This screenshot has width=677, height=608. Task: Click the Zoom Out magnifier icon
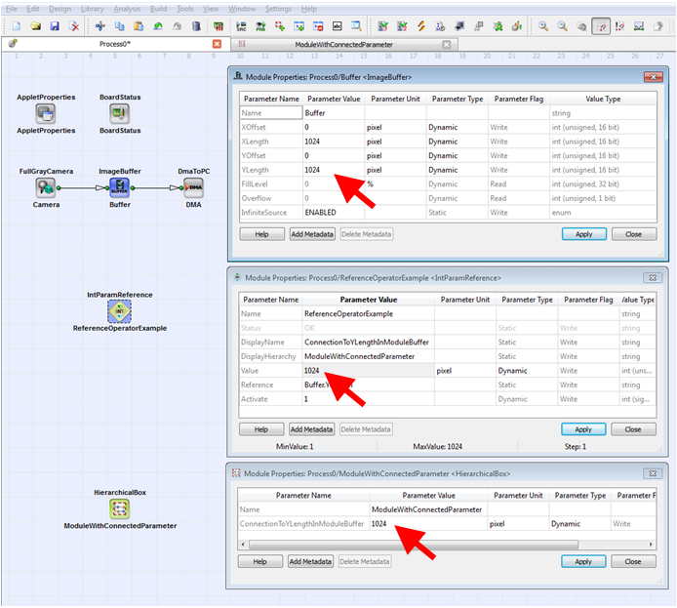tap(563, 26)
